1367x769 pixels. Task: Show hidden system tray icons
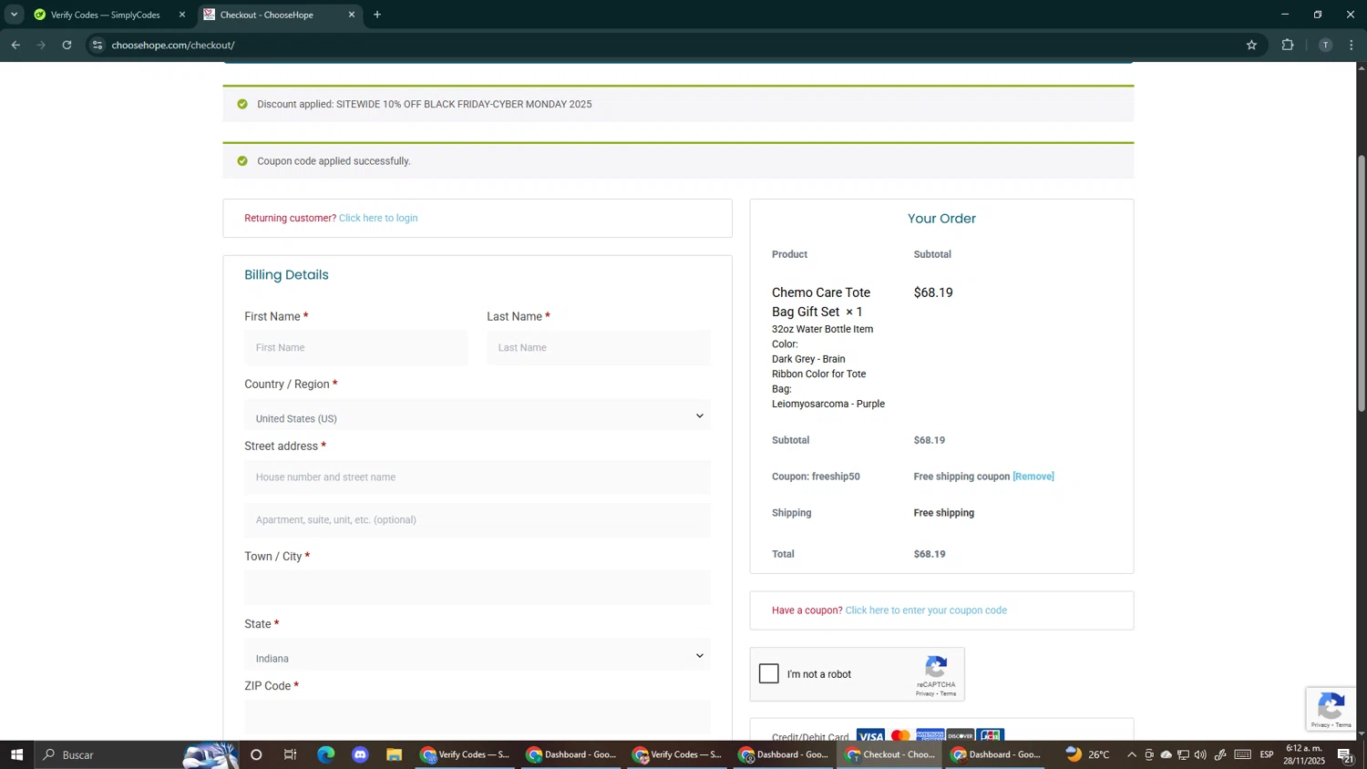point(1132,754)
